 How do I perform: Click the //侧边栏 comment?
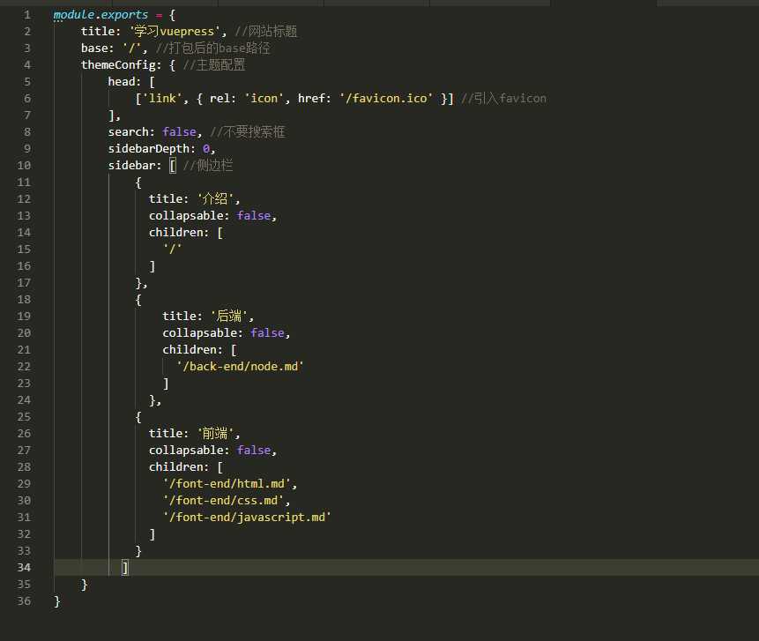tap(208, 166)
